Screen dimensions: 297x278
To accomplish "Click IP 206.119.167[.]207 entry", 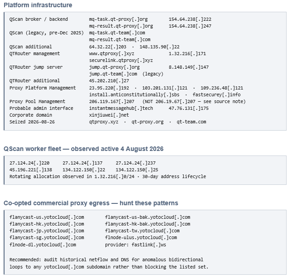I will click(112, 102).
